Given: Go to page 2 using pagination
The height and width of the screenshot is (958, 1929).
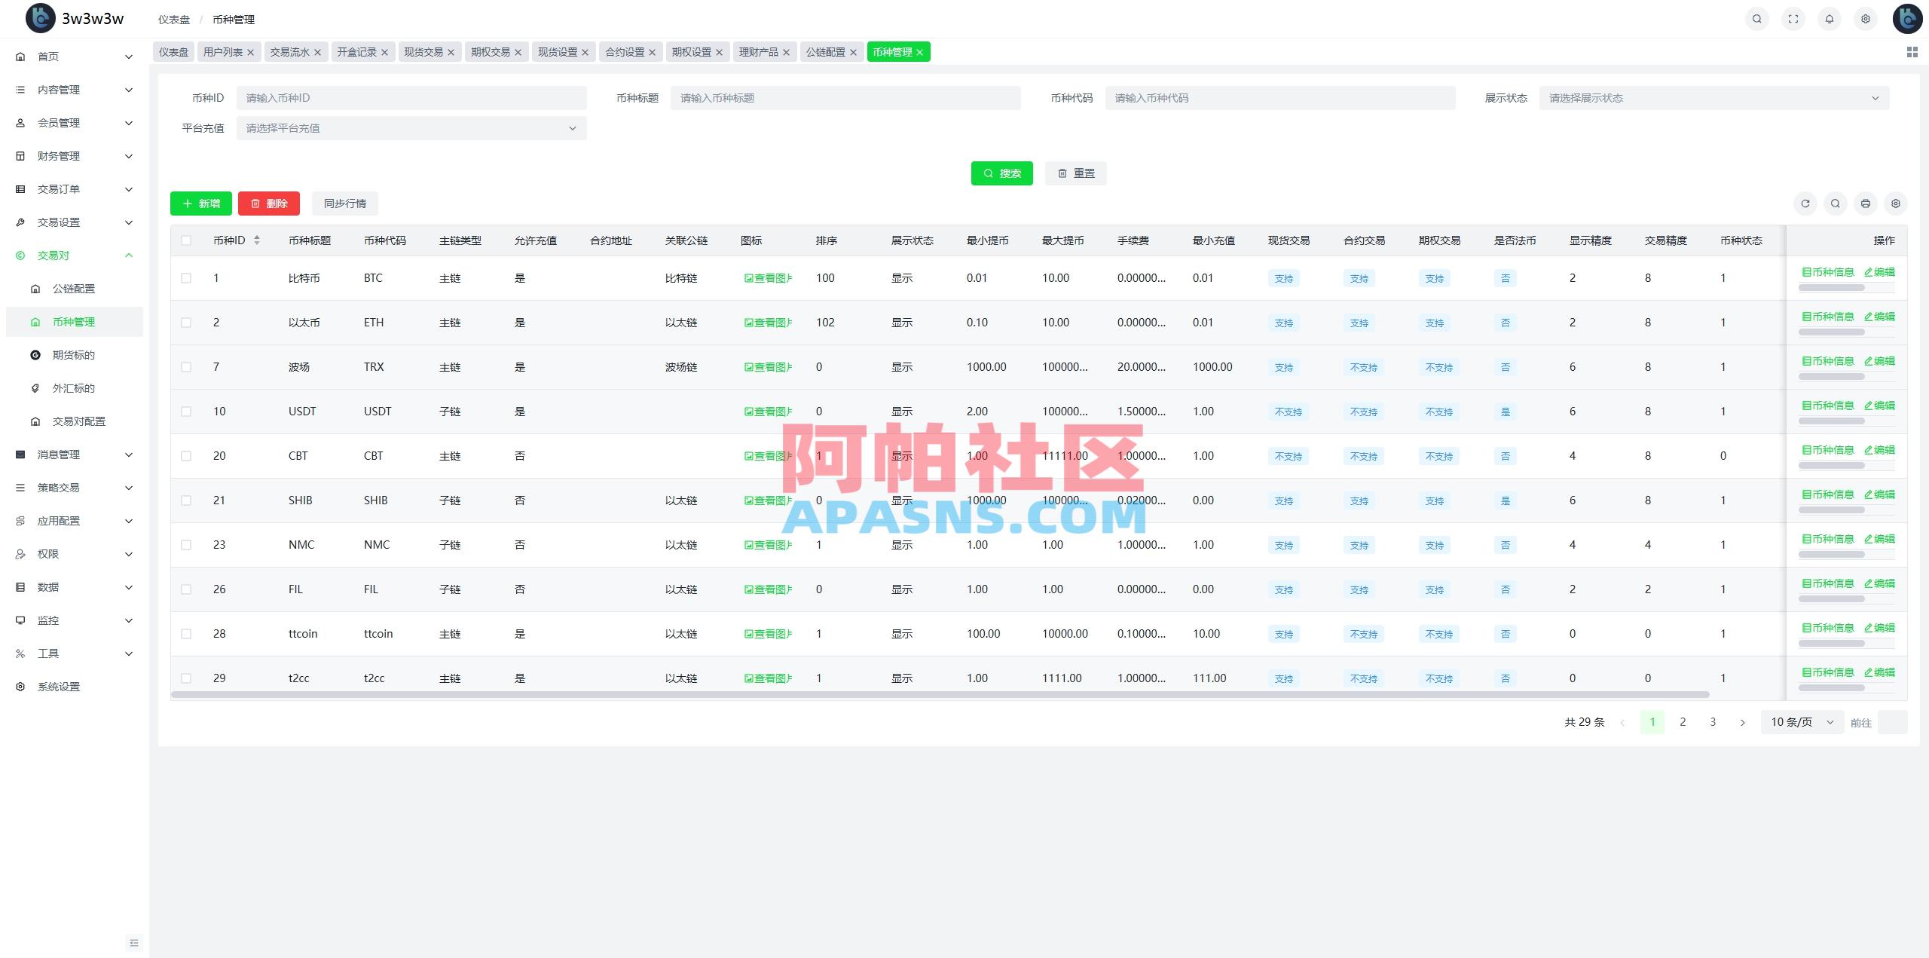Looking at the screenshot, I should (1683, 721).
